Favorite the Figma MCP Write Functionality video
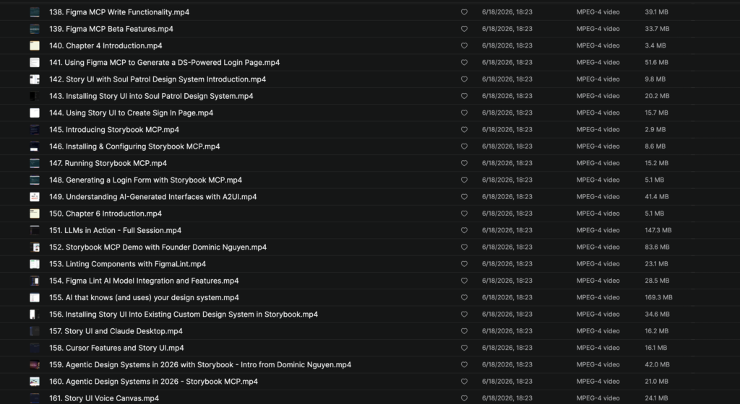The width and height of the screenshot is (740, 404). 464,12
